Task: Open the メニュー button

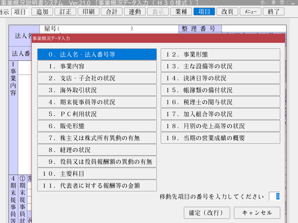Action: pyautogui.click(x=250, y=12)
